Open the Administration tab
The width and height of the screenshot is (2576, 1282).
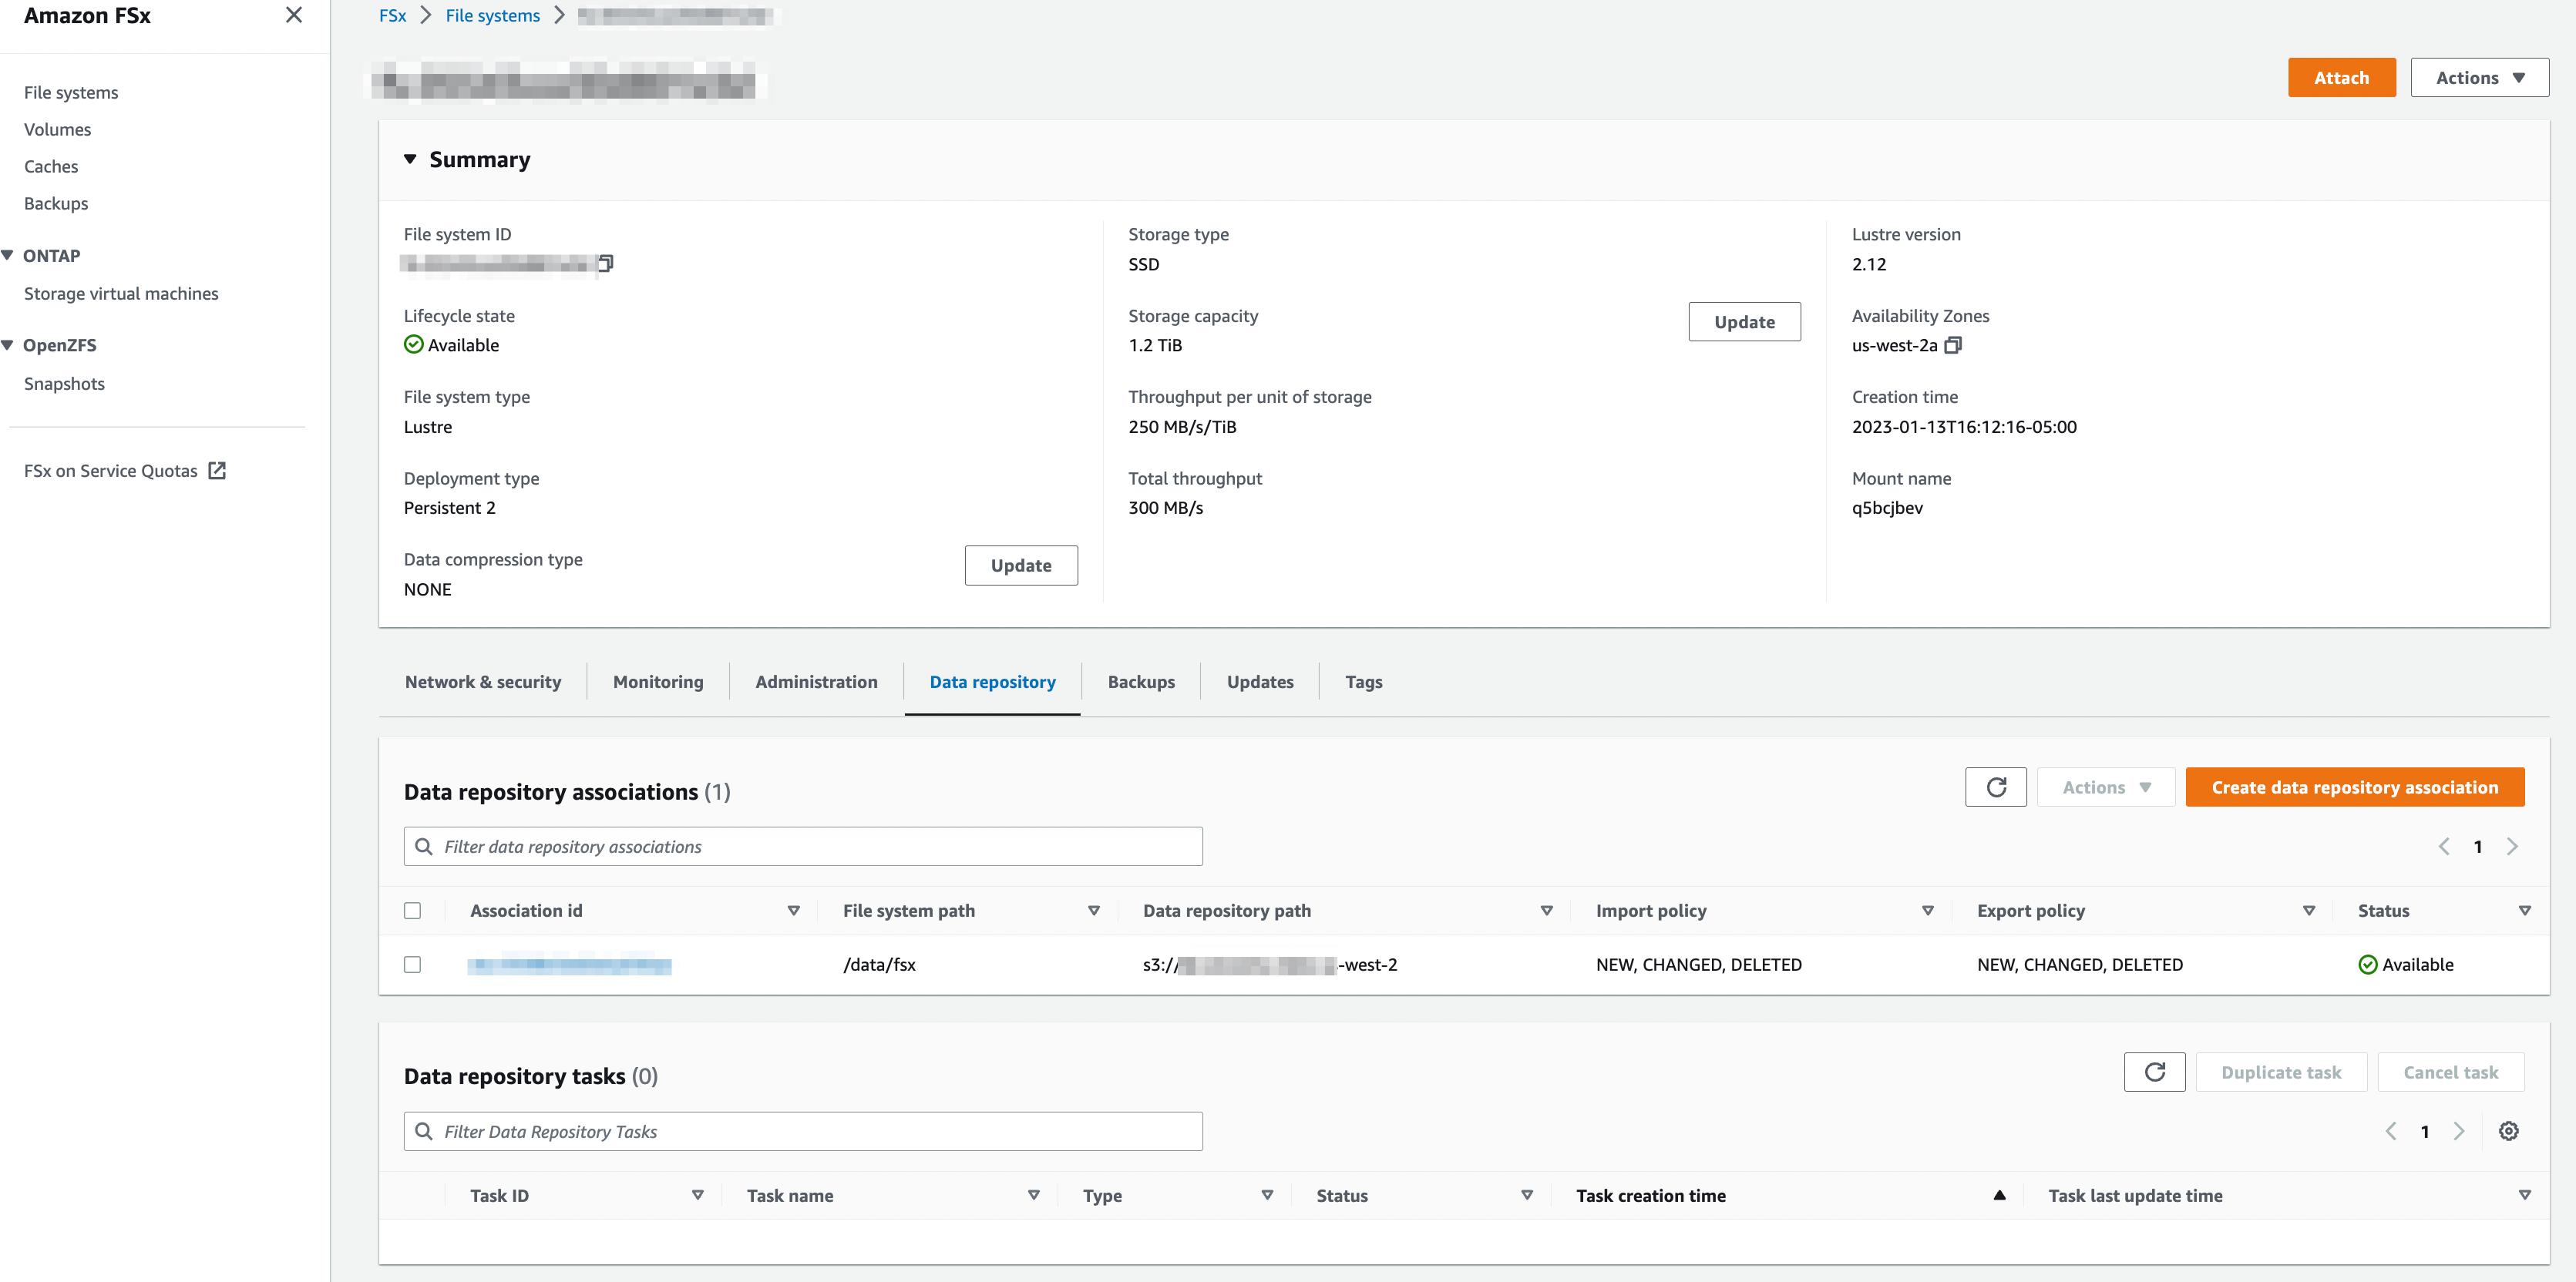pyautogui.click(x=816, y=683)
